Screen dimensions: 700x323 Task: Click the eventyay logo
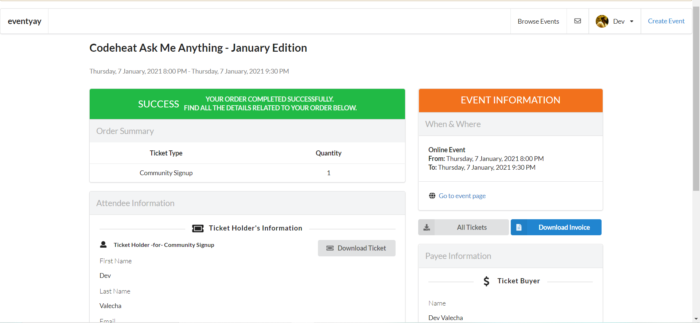[x=24, y=21]
